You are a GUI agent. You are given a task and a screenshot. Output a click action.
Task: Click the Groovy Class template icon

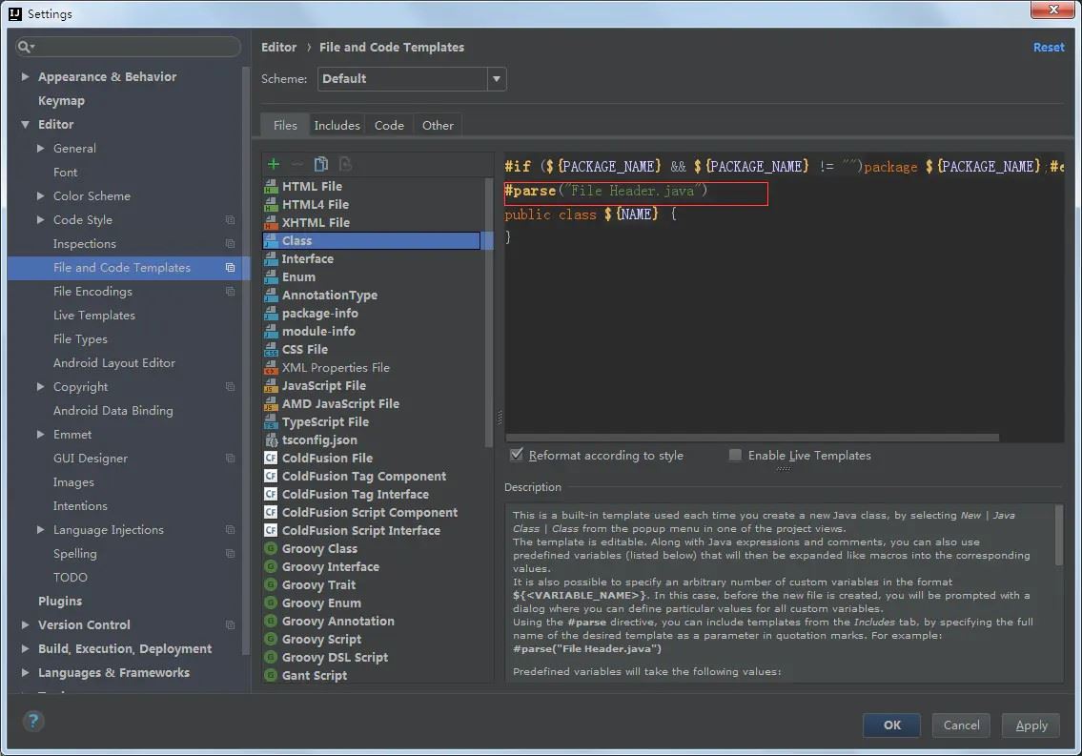coord(271,549)
